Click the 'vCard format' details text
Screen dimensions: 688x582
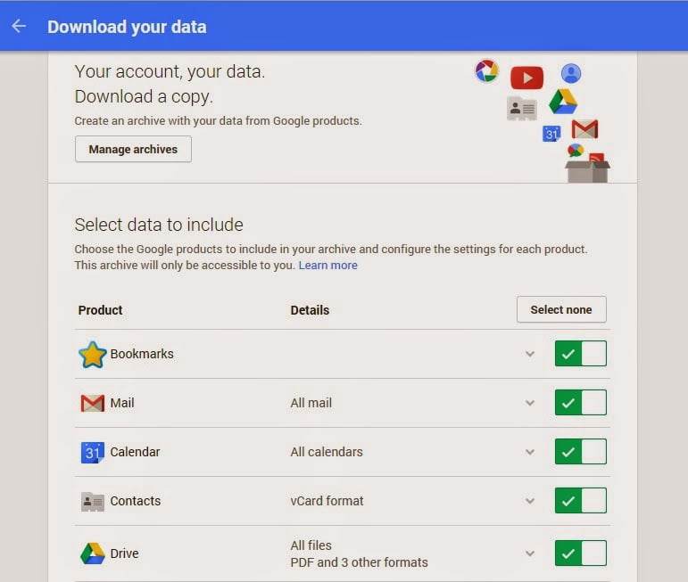[x=327, y=501]
